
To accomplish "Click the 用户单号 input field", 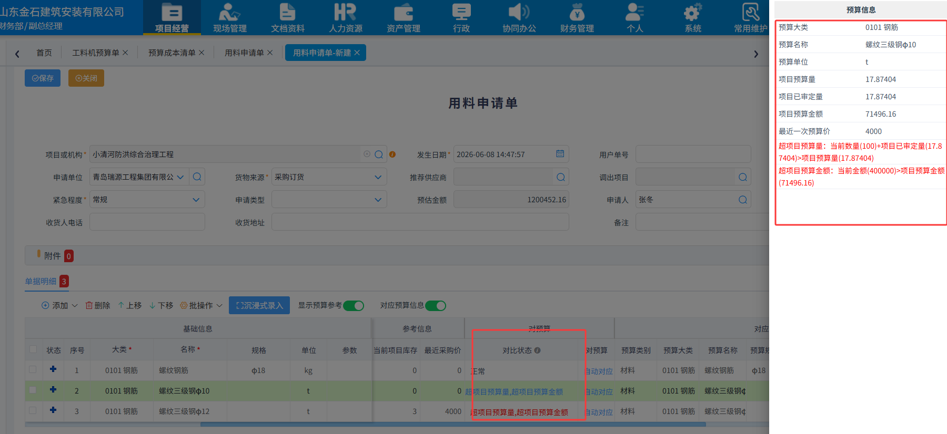I will (x=693, y=154).
